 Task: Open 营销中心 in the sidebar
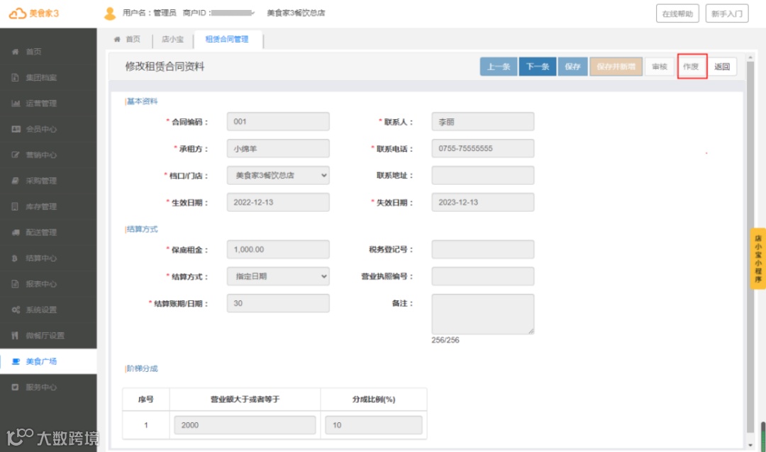48,155
